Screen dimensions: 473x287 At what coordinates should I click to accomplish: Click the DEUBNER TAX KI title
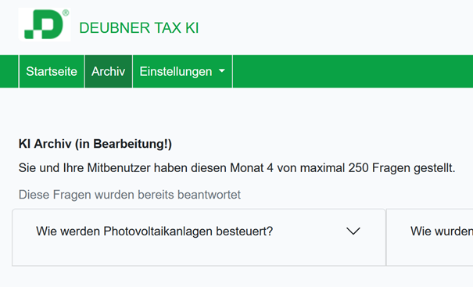coord(138,28)
